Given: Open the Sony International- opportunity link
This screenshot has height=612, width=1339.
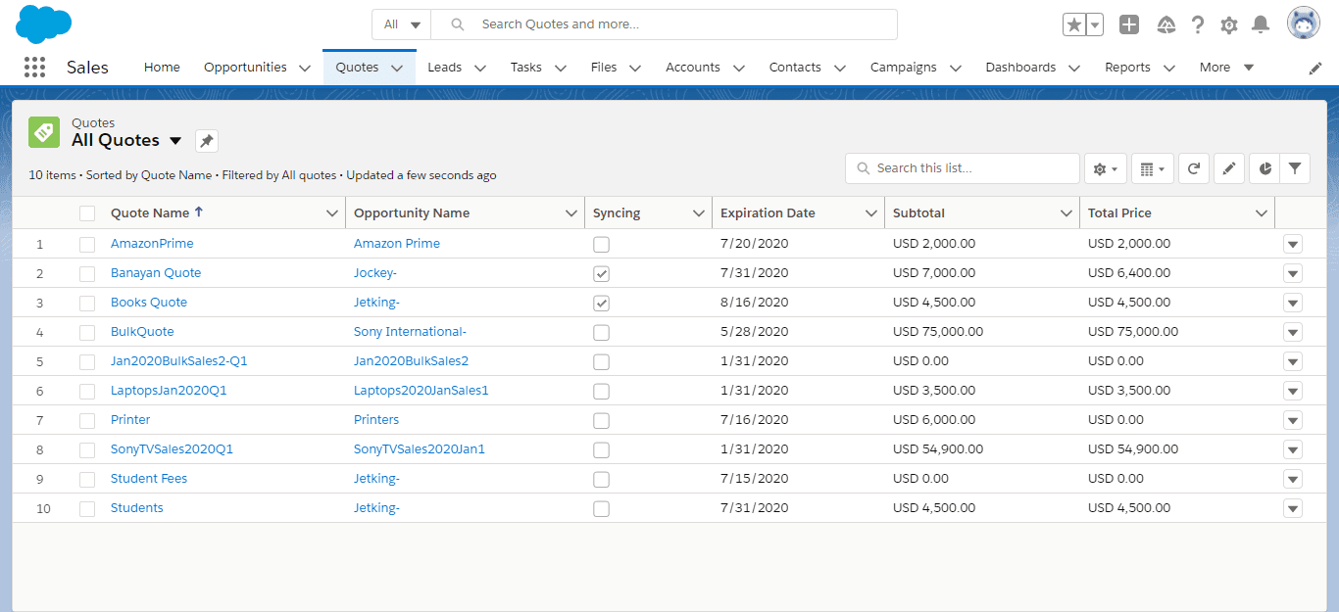Looking at the screenshot, I should (x=410, y=332).
